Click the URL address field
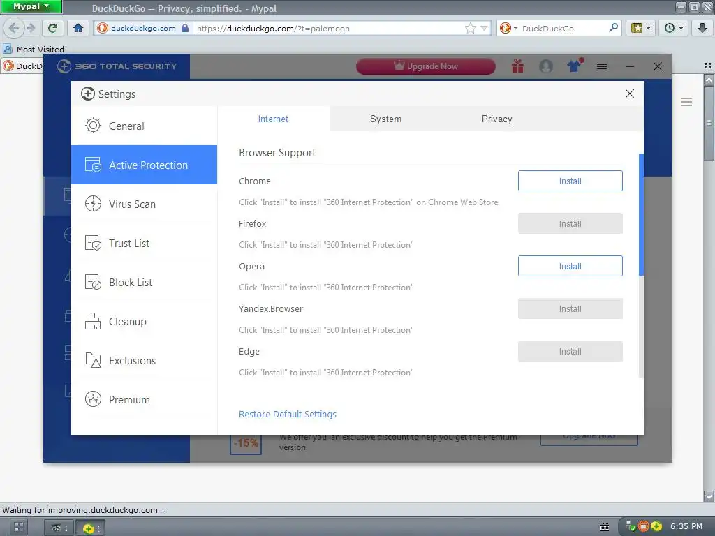This screenshot has width=715, height=536. point(328,28)
